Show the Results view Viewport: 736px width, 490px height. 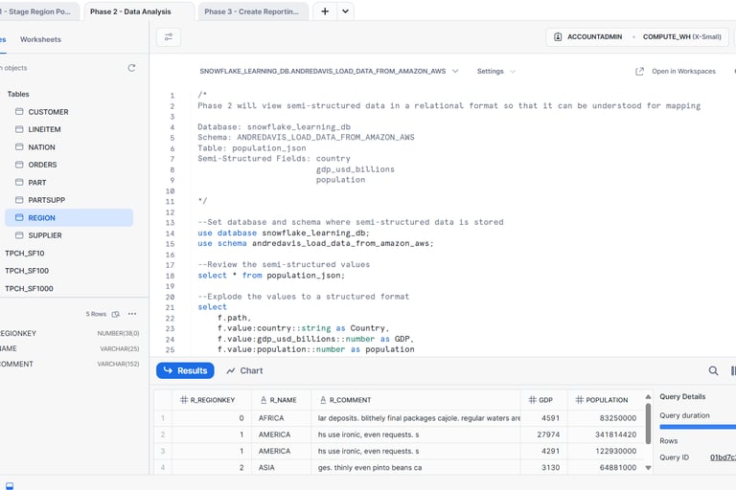pos(185,370)
